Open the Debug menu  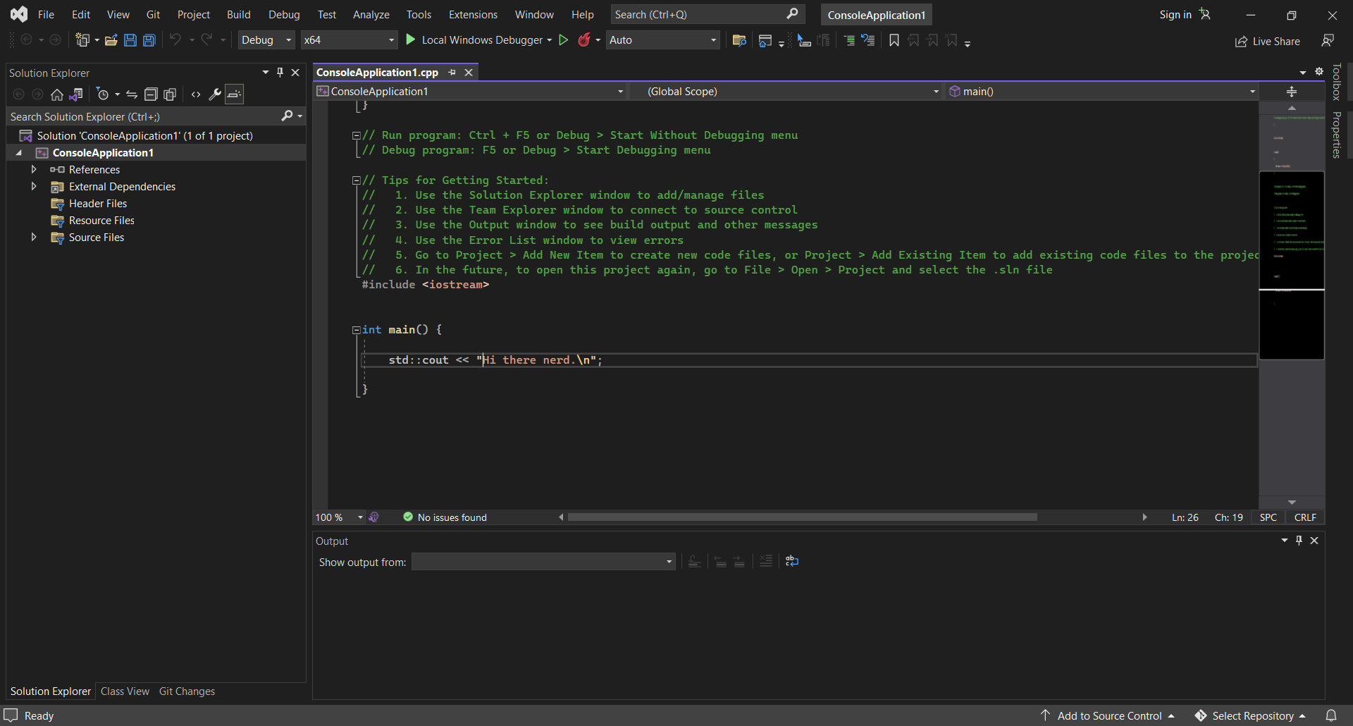pos(284,14)
